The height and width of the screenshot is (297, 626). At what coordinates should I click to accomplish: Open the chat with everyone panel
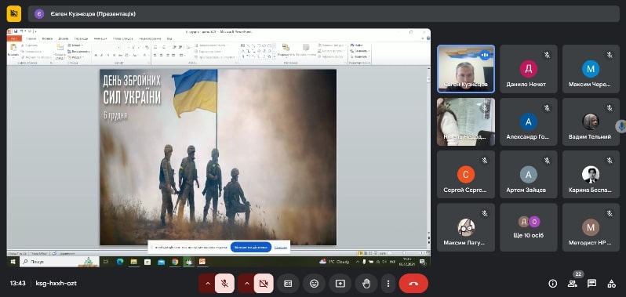tap(591, 284)
